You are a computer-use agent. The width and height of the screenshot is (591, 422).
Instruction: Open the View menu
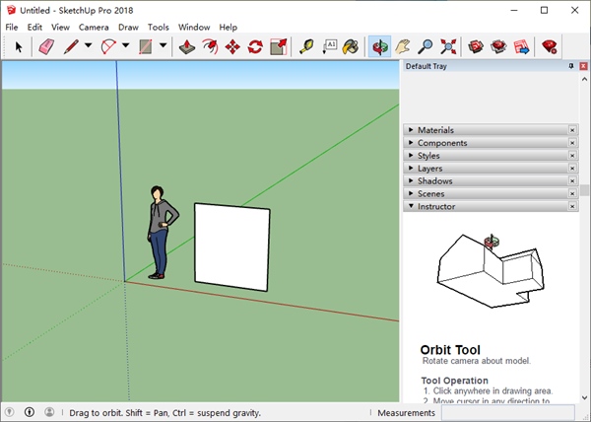(60, 28)
